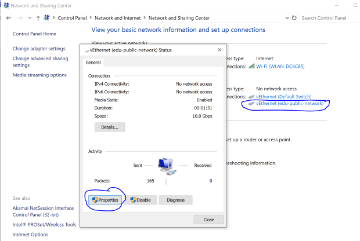Open the recent locations dropdown arrow

[30, 18]
